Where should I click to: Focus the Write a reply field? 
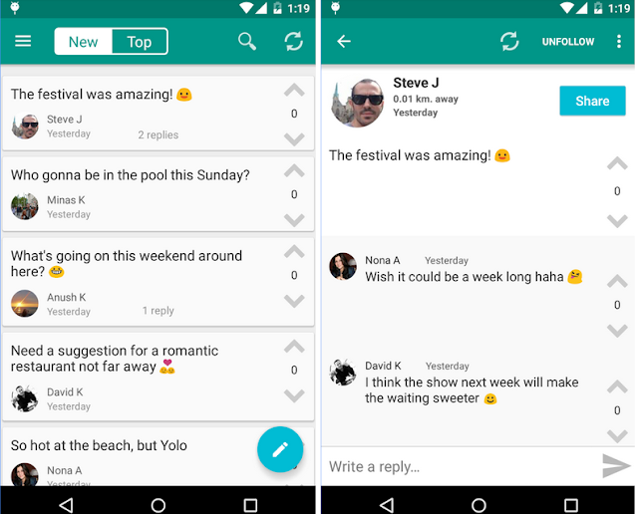(x=462, y=466)
